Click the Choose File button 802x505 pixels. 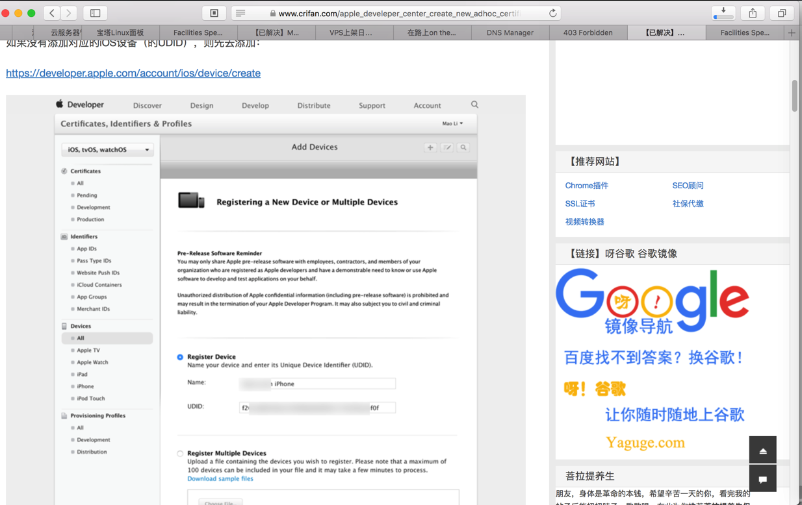click(x=219, y=502)
